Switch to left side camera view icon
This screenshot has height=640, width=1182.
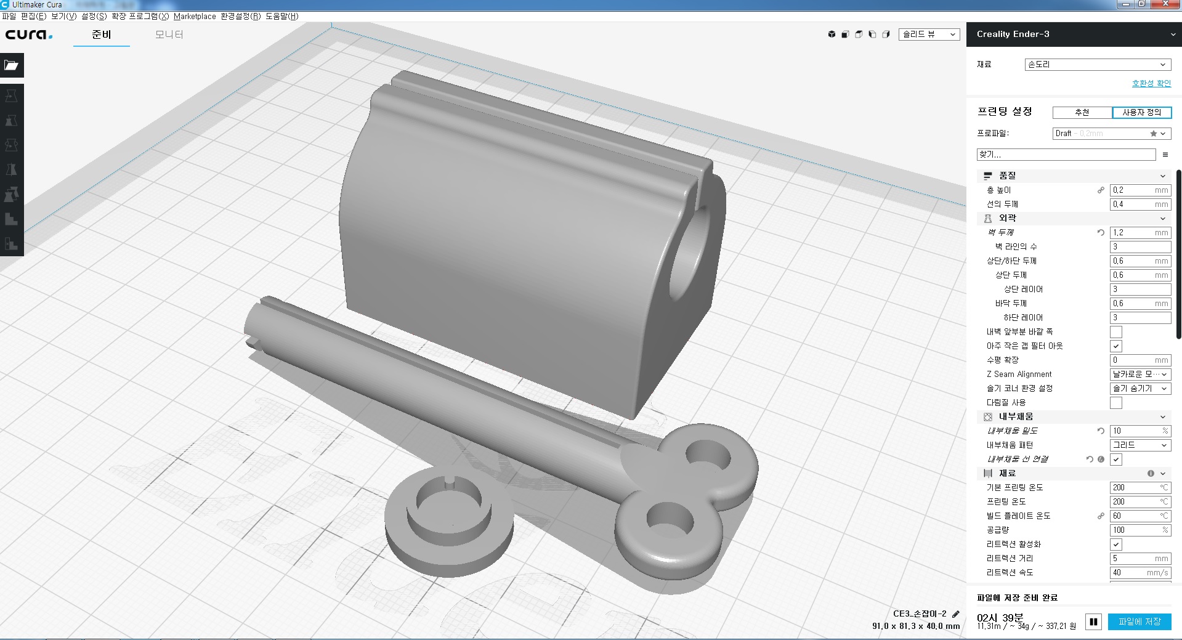(872, 34)
